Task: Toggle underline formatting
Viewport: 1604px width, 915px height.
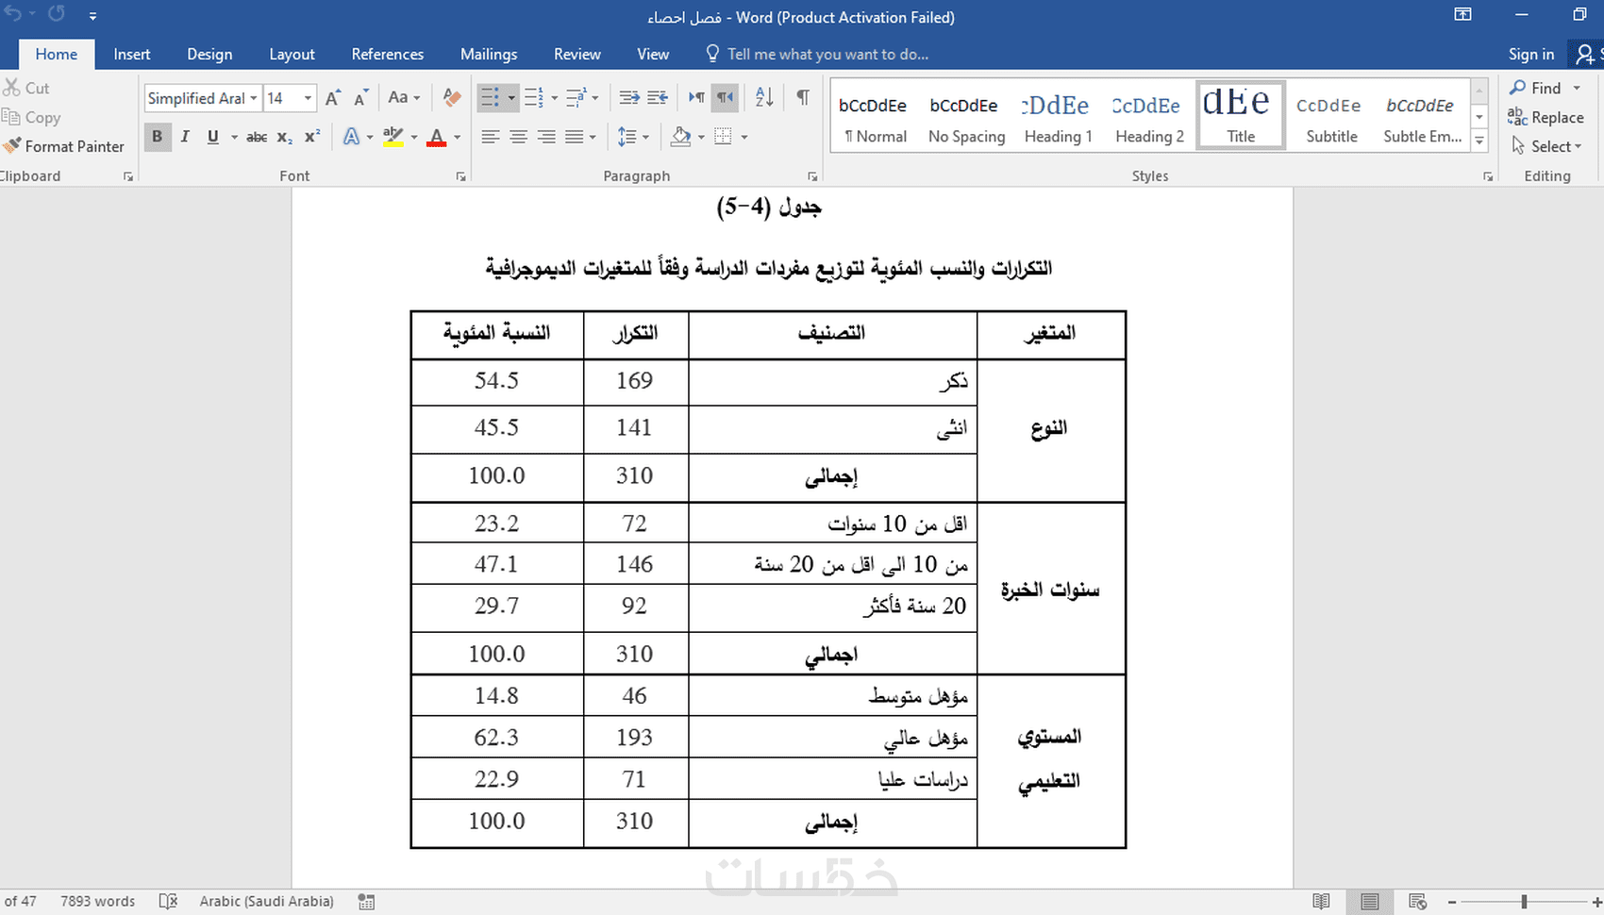Action: point(213,137)
